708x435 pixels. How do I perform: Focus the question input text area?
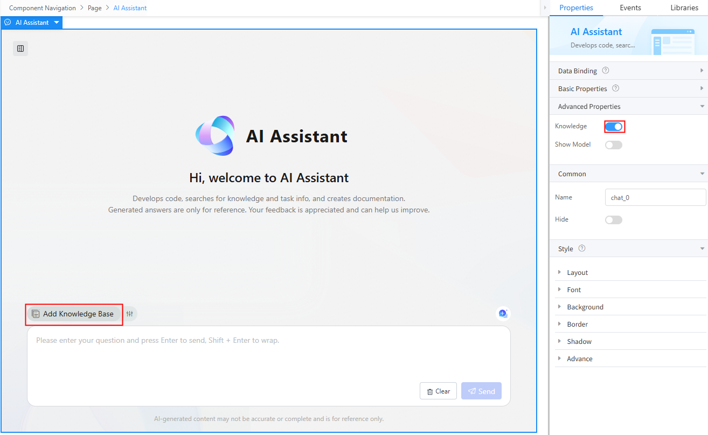(x=268, y=366)
